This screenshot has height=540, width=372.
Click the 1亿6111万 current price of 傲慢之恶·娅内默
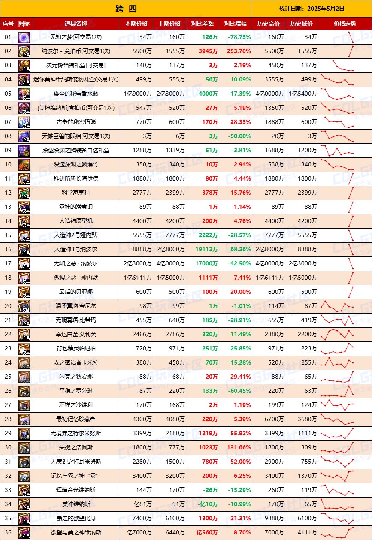pyautogui.click(x=137, y=278)
